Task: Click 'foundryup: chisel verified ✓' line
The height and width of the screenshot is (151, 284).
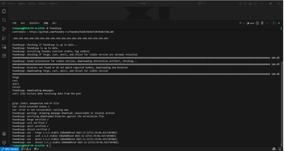Action: click(x=31, y=129)
